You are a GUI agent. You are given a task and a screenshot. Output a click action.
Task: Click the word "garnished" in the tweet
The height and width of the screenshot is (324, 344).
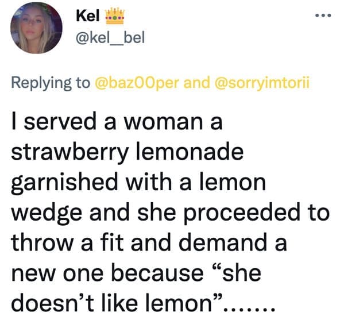[64, 183]
